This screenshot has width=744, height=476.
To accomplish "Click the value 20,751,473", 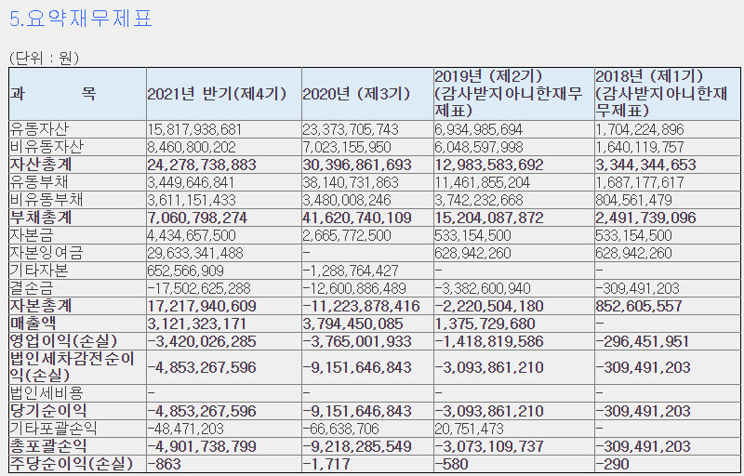I will click(x=470, y=429).
